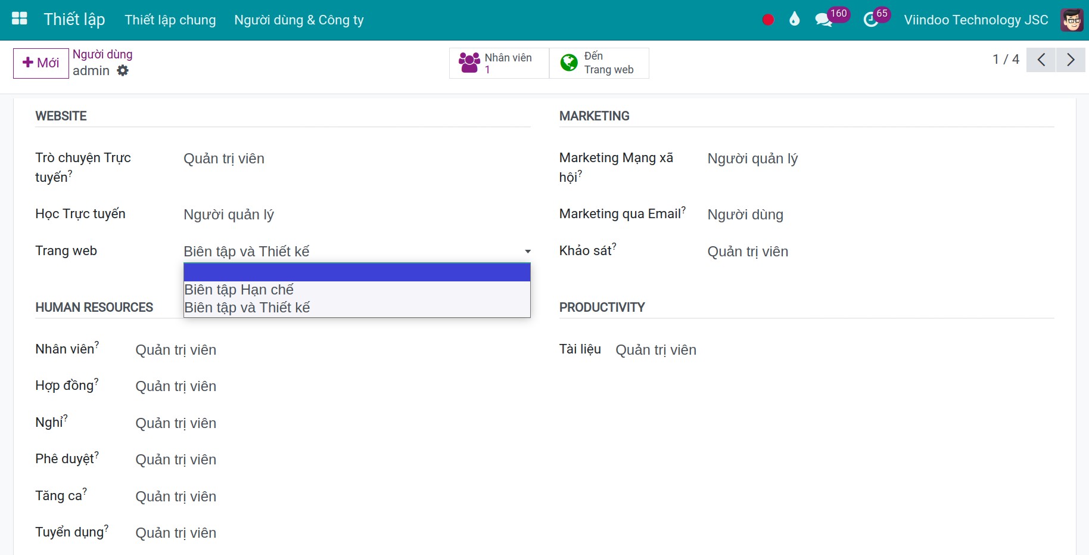Screen dimensions: 1089x555
Task: Click Thiết lập app title
Action: point(74,19)
